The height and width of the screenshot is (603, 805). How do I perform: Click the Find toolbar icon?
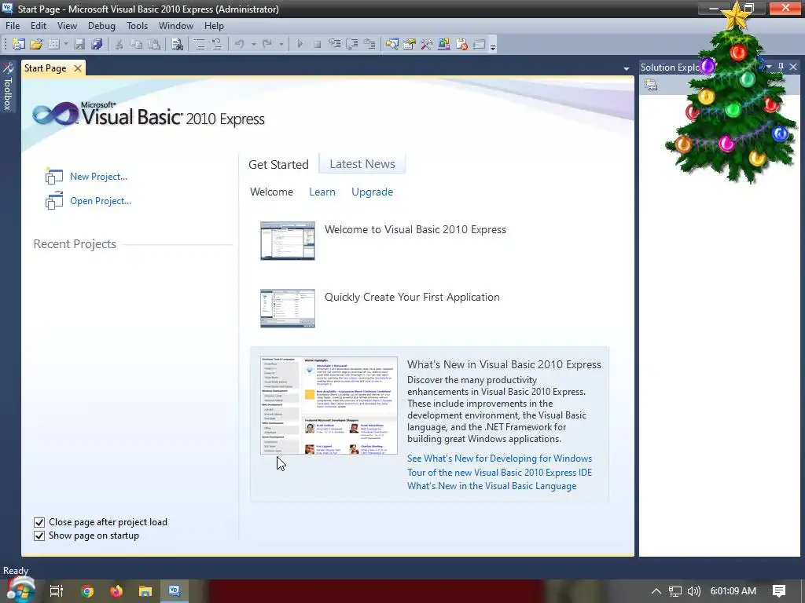177,45
